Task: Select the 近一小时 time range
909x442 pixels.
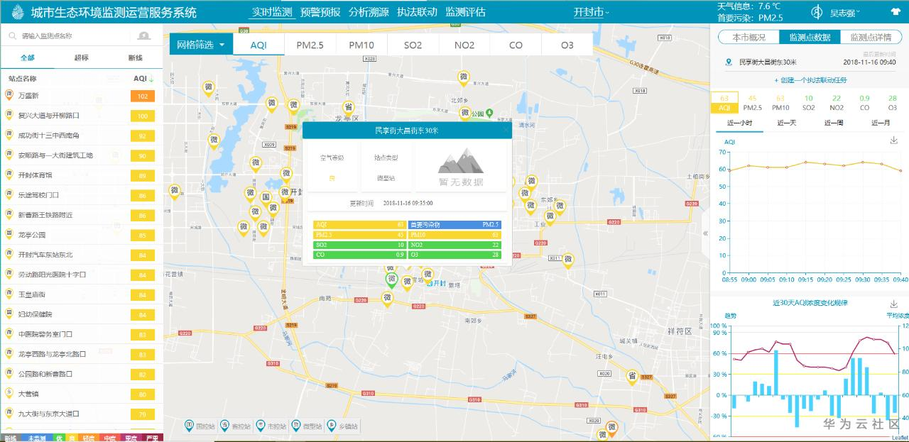Action: [739, 123]
